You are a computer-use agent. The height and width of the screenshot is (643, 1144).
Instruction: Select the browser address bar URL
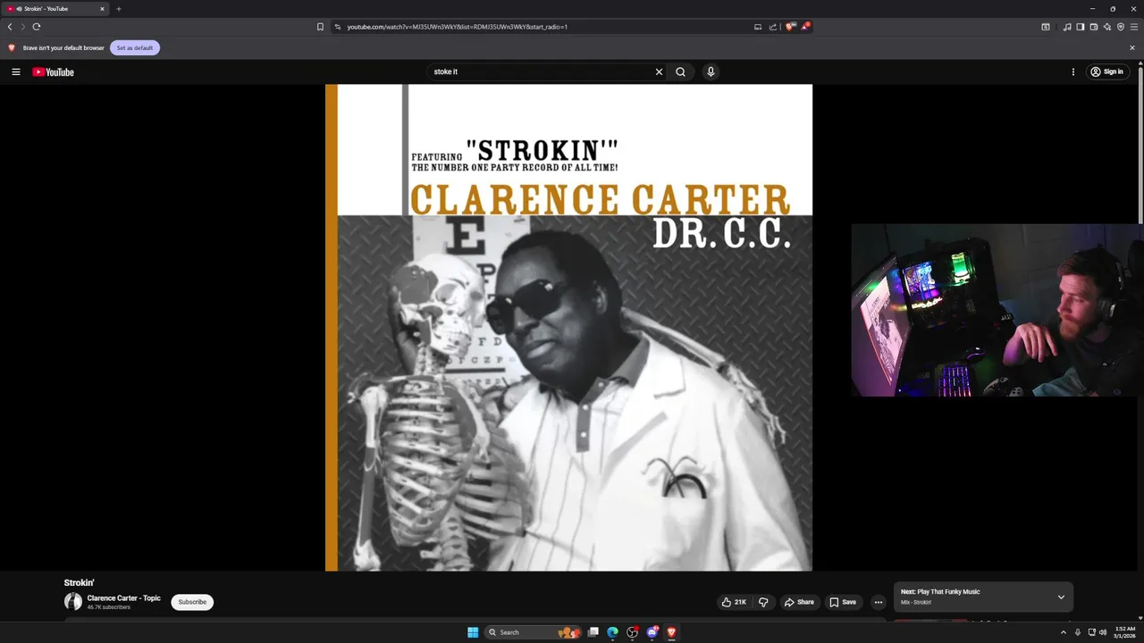[x=457, y=27]
